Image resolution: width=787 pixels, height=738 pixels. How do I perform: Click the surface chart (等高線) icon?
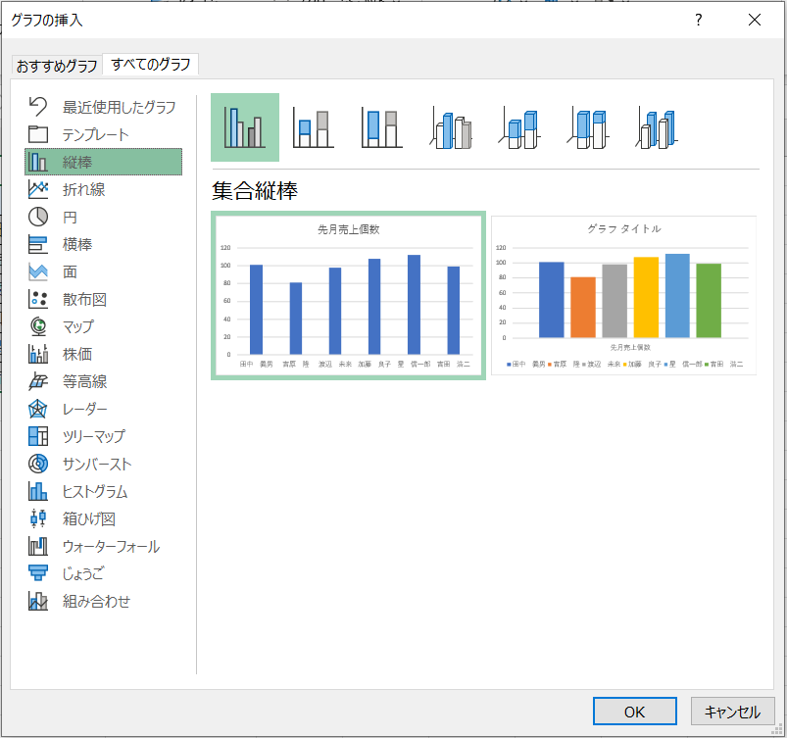point(38,381)
